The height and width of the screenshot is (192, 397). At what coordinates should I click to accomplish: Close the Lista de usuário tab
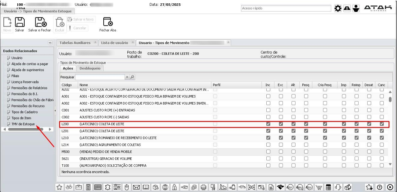click(133, 42)
